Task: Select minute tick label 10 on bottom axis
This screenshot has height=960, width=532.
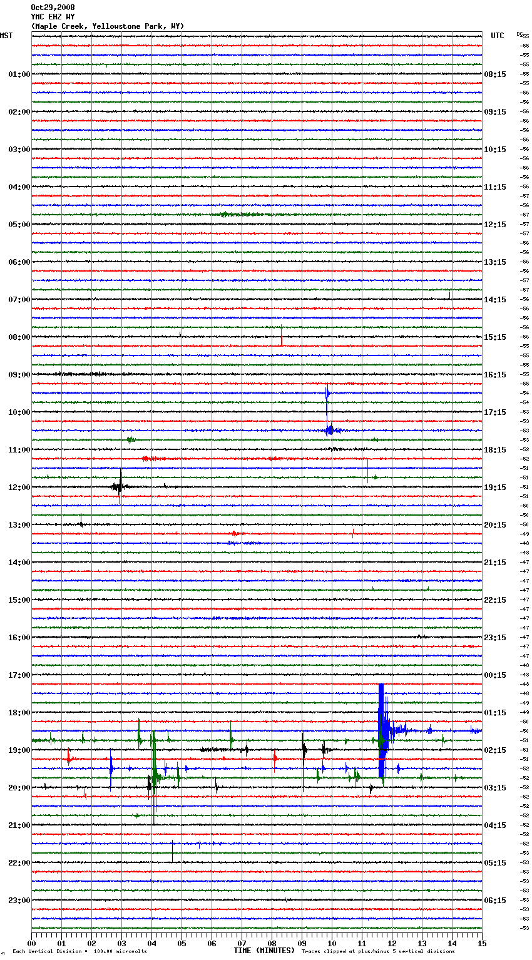Action: [x=332, y=943]
